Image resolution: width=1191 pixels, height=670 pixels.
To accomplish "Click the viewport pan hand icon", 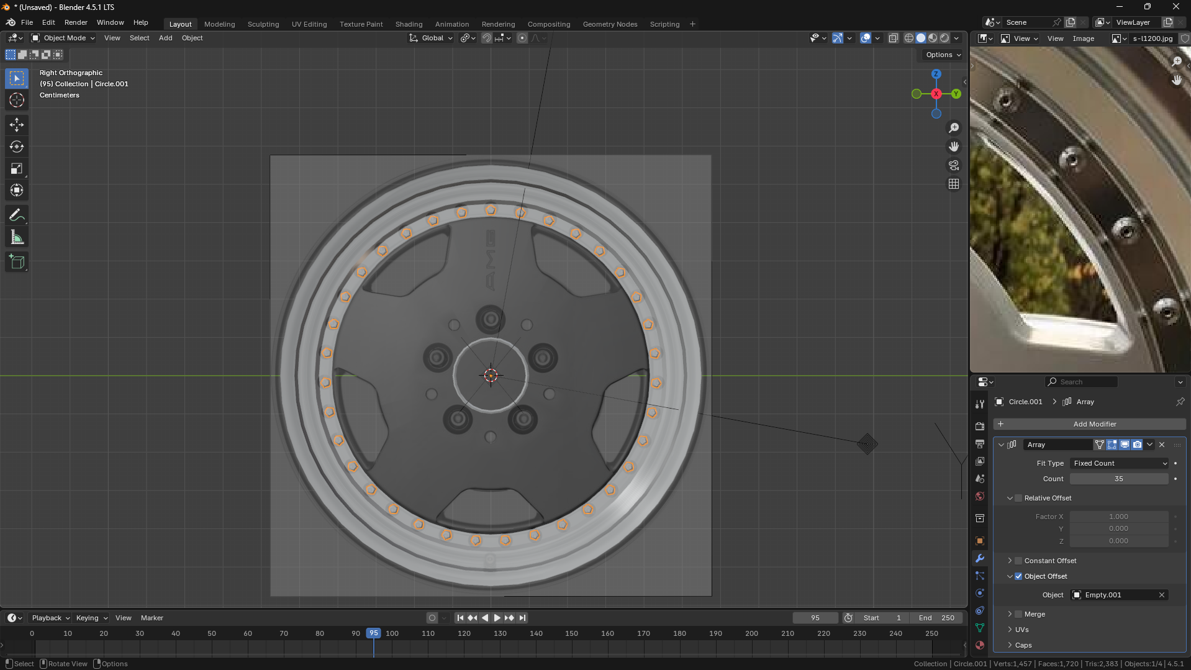I will pyautogui.click(x=954, y=147).
